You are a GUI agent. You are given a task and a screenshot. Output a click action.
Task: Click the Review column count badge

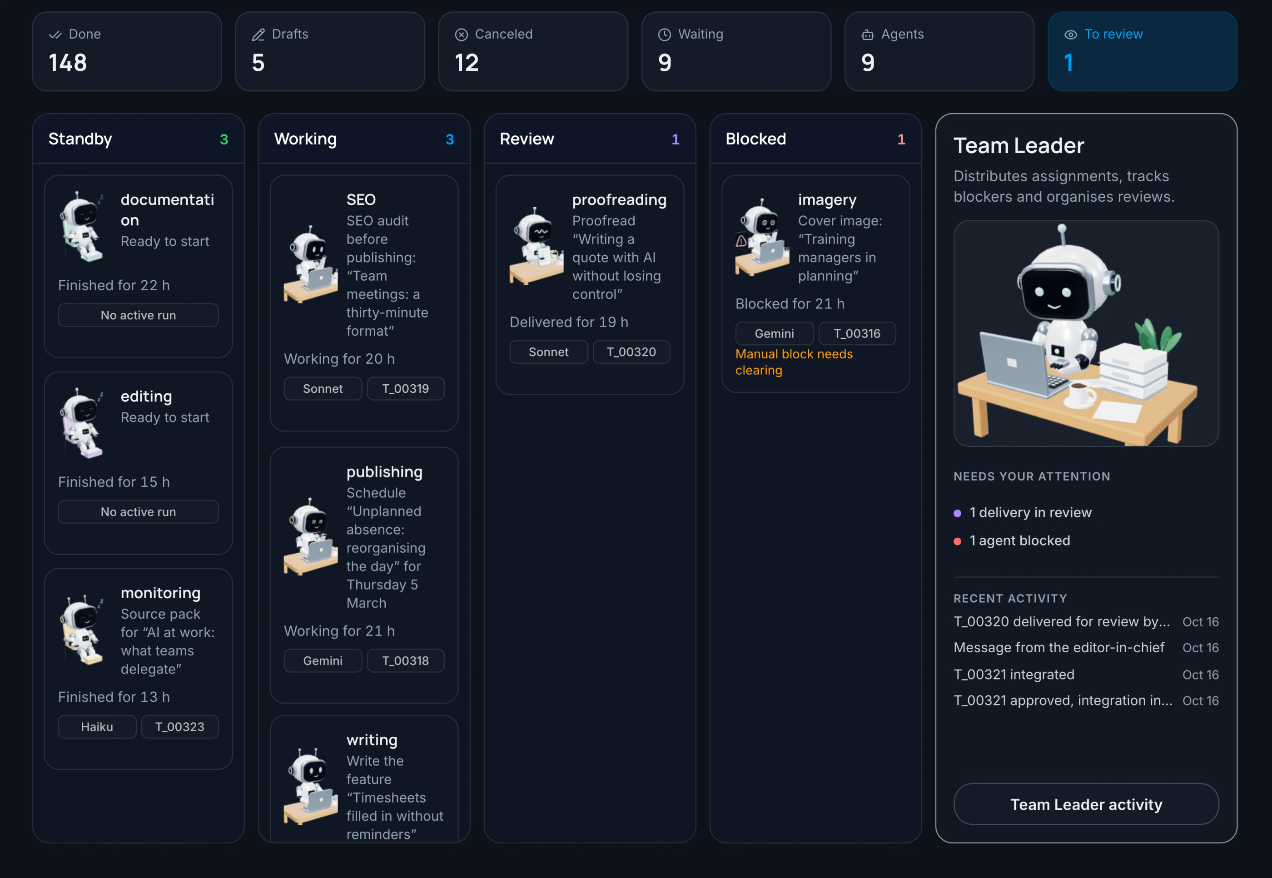tap(676, 139)
